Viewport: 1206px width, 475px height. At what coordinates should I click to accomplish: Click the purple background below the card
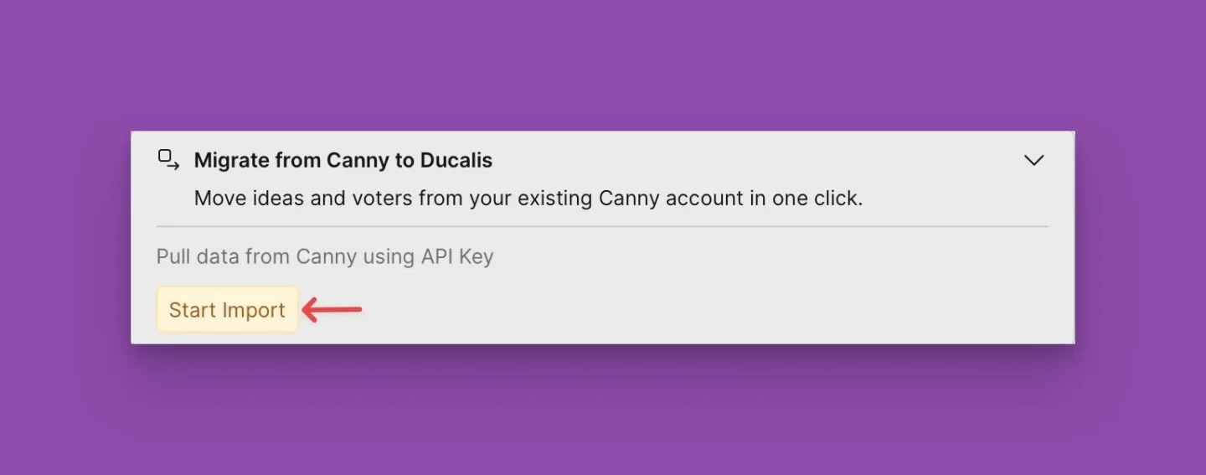[603, 410]
